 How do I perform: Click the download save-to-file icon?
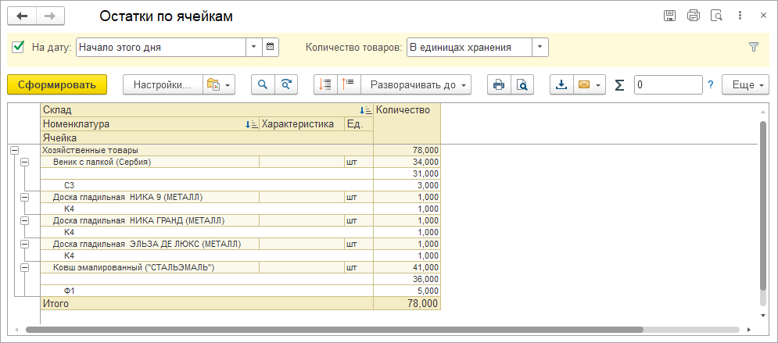coord(561,84)
